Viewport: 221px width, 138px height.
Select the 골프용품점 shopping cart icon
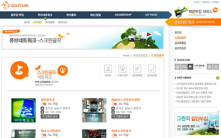(137, 69)
